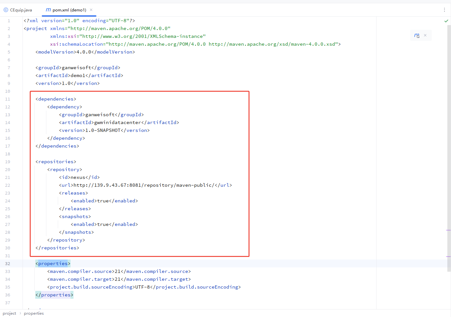
Task: Load Maven changes with the reload icon
Action: (417, 35)
